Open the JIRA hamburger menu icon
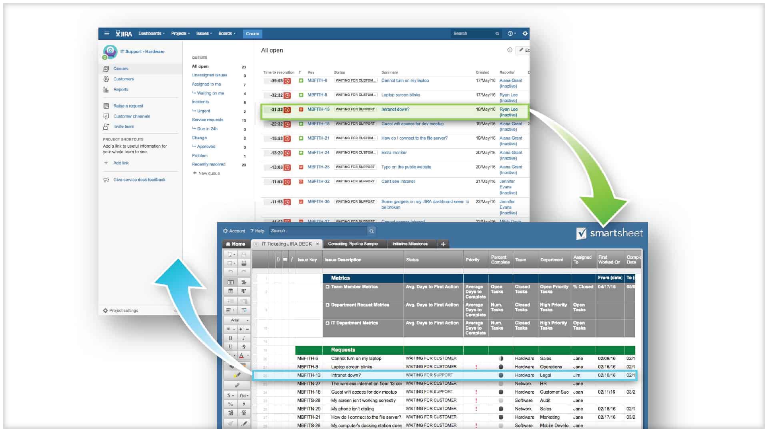 (x=107, y=34)
